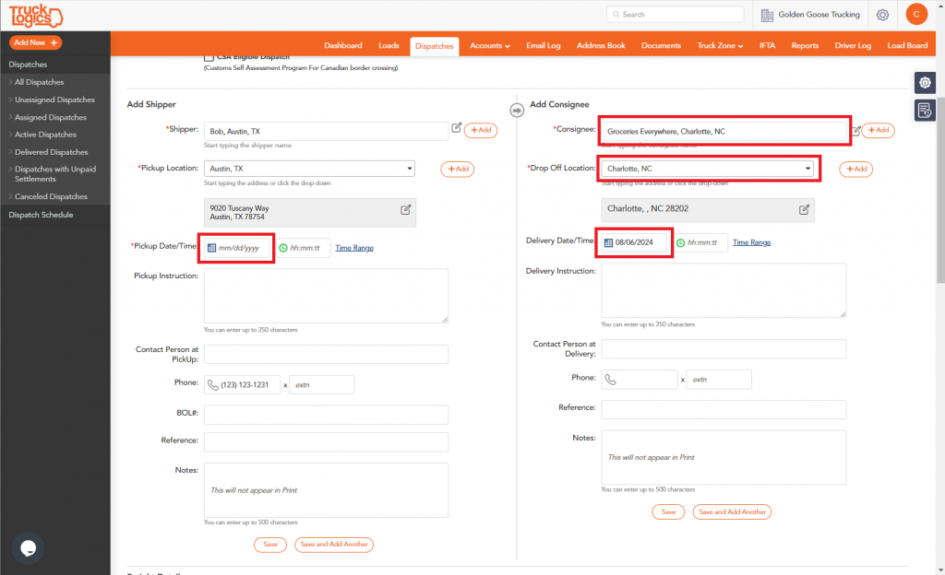
Task: Open the Drop Off Location dropdown
Action: (708, 169)
